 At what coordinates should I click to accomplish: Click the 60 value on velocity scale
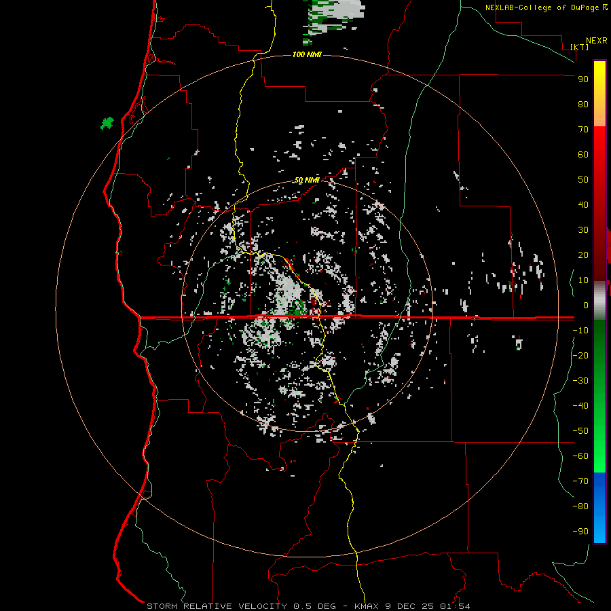[583, 155]
